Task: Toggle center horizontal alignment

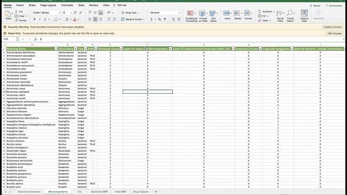Action: (95, 19)
